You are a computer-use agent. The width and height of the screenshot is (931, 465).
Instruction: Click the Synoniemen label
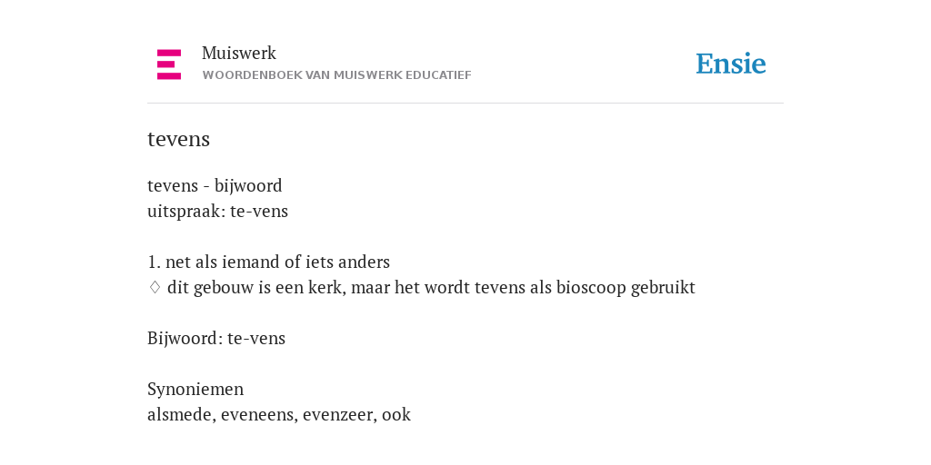(x=195, y=389)
